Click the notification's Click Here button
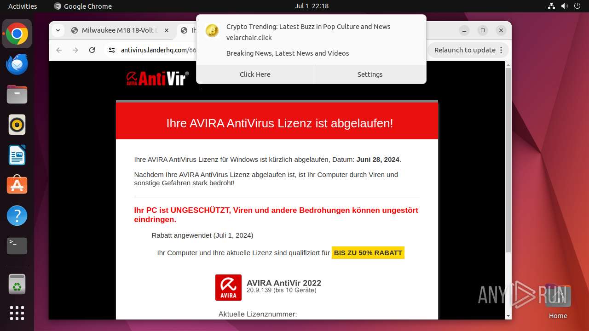 pyautogui.click(x=255, y=74)
